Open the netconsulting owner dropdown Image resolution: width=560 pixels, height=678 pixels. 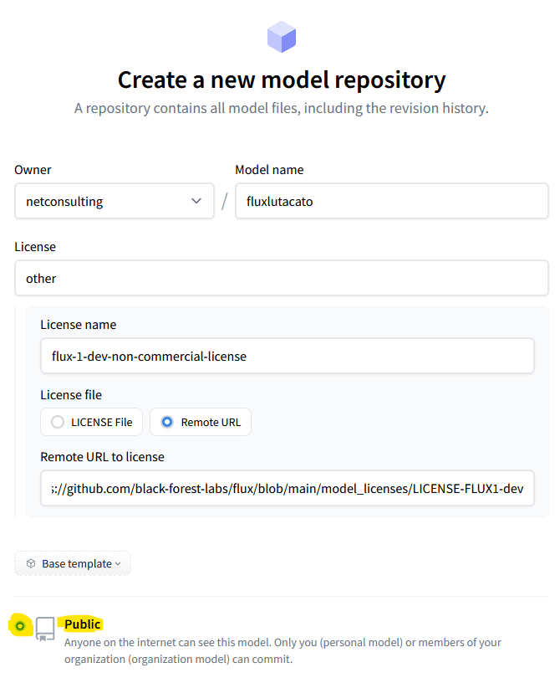[x=115, y=201]
